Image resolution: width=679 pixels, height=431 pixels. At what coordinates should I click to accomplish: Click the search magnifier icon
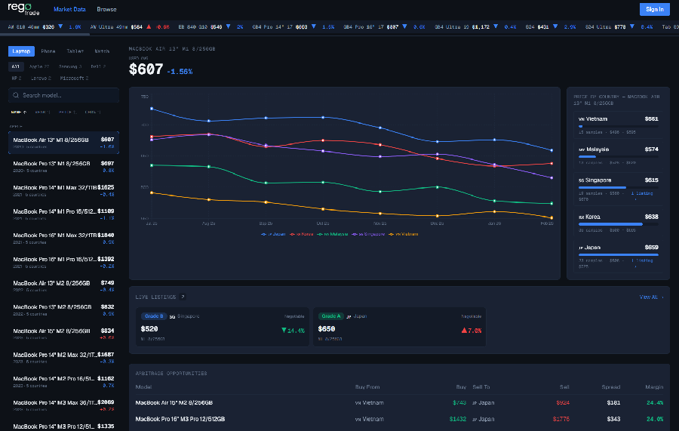16,95
